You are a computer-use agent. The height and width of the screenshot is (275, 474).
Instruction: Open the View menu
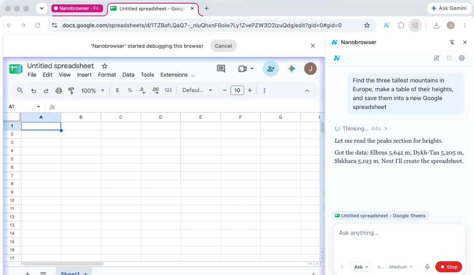[x=65, y=75]
